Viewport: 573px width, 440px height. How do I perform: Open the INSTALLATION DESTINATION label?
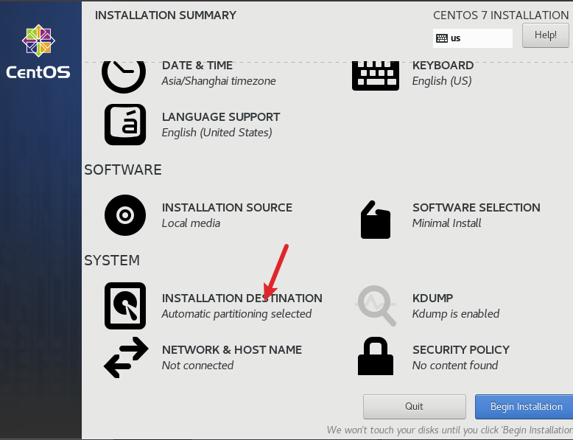[x=242, y=298]
